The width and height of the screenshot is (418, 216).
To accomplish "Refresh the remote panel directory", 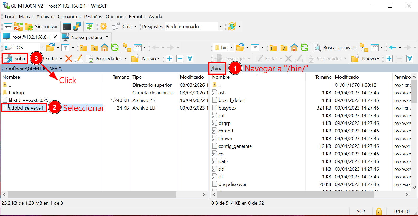I will [x=305, y=48].
